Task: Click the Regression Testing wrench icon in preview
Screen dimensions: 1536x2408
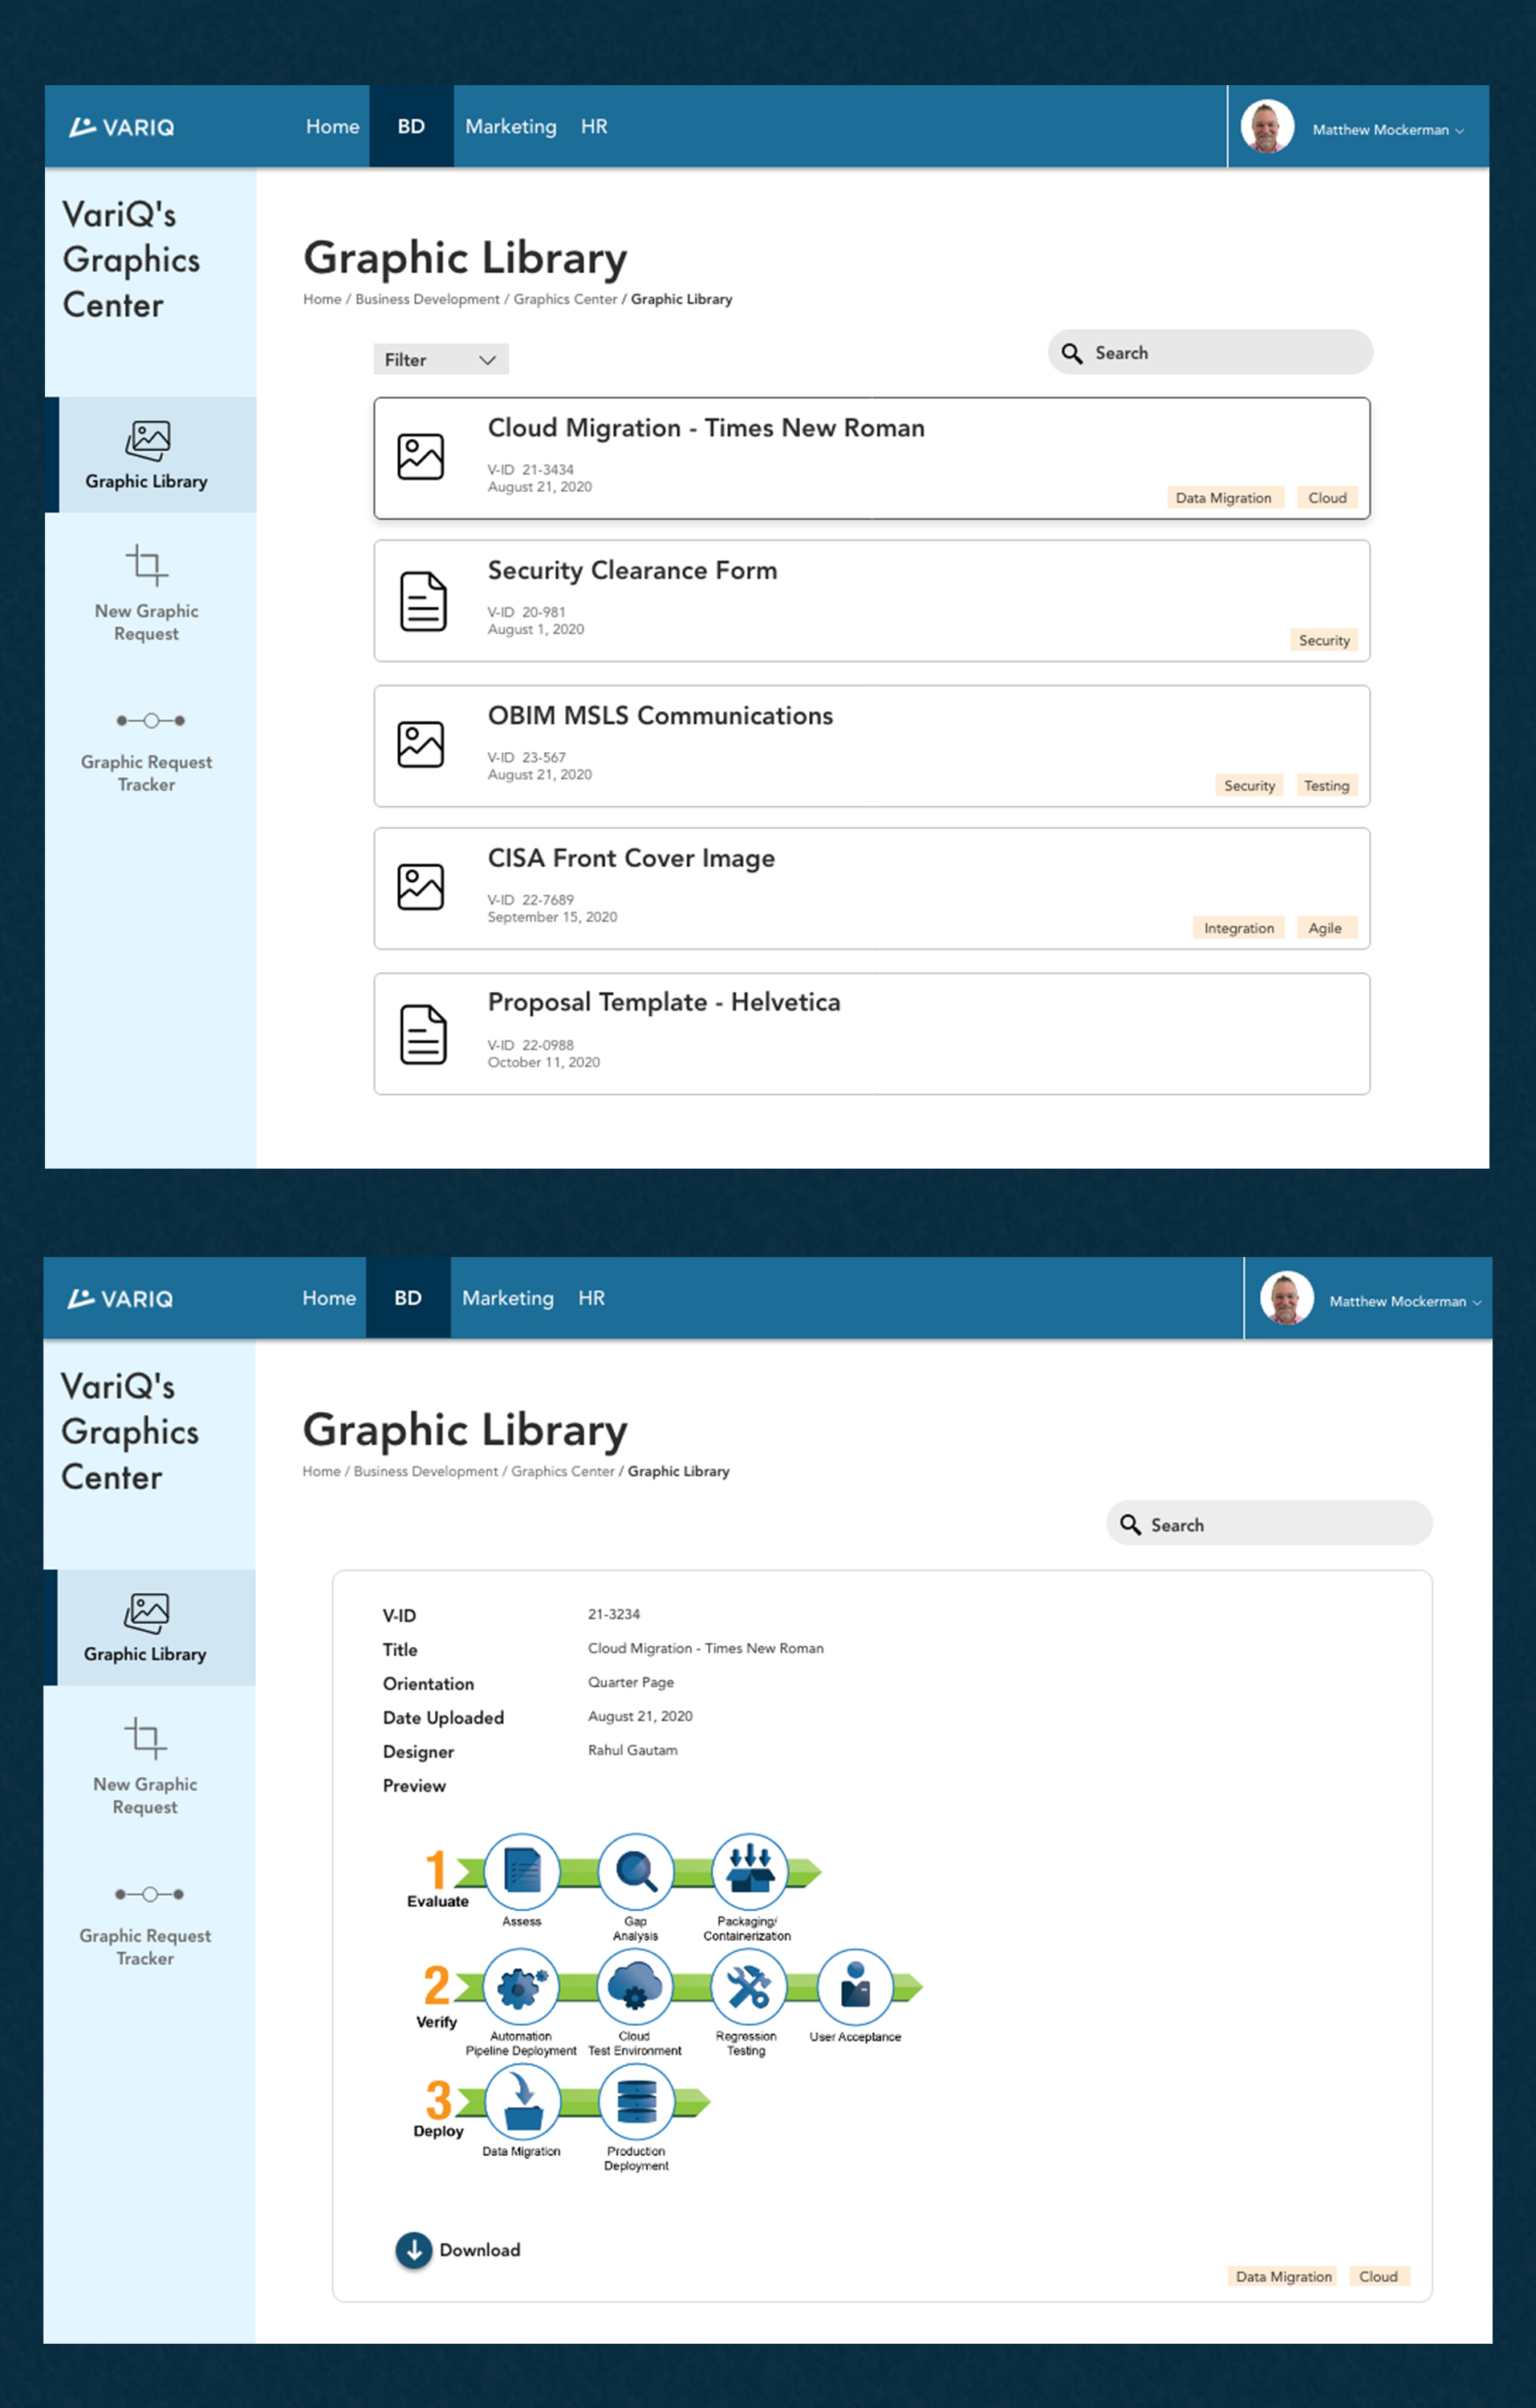Action: point(748,1986)
